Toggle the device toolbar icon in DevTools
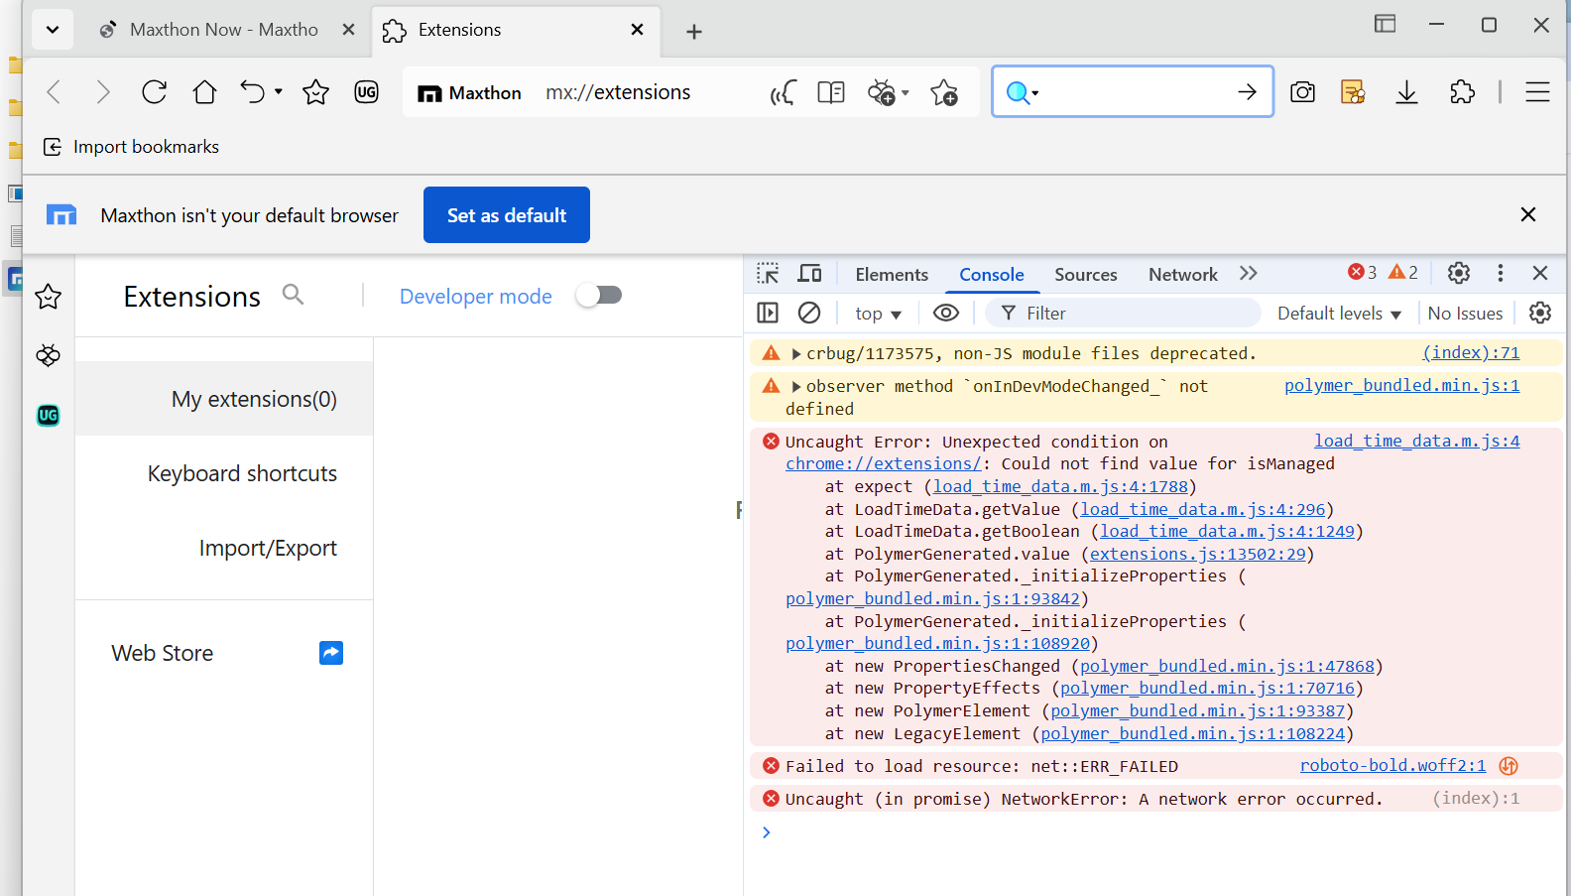 click(810, 274)
